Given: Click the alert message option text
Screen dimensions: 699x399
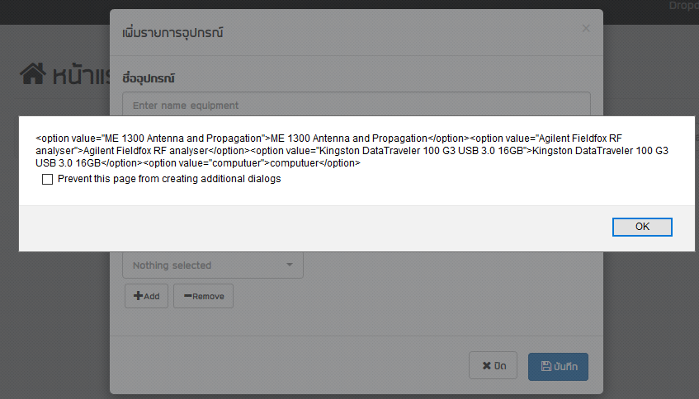Looking at the screenshot, I should [352, 151].
